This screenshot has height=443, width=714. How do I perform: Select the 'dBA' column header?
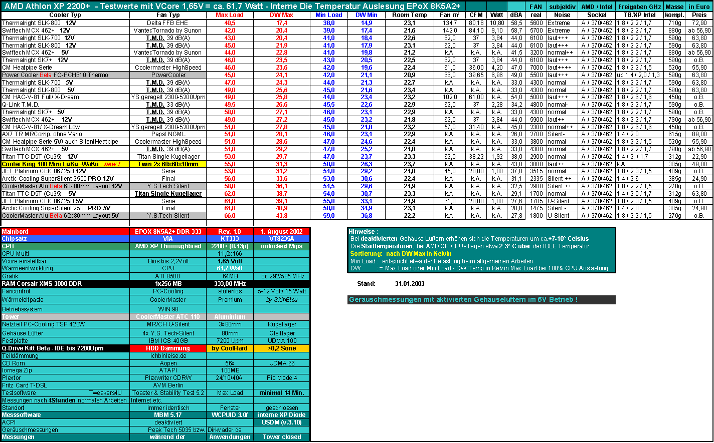point(516,16)
